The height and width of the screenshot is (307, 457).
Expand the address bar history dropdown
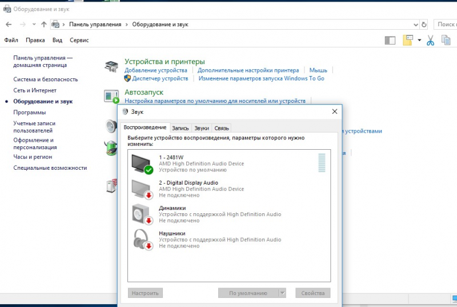(x=416, y=25)
